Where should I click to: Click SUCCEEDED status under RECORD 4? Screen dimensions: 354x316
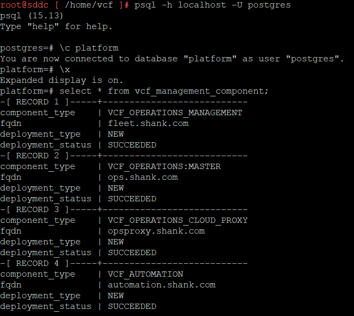coord(131,306)
